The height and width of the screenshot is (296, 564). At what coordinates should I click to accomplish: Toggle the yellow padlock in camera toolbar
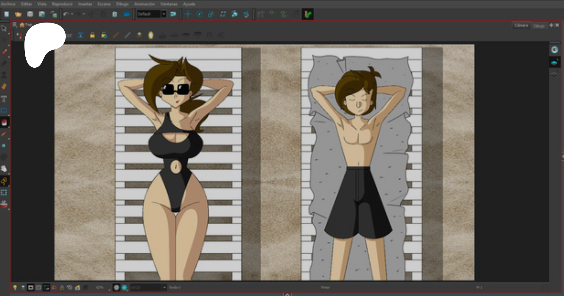point(92,35)
